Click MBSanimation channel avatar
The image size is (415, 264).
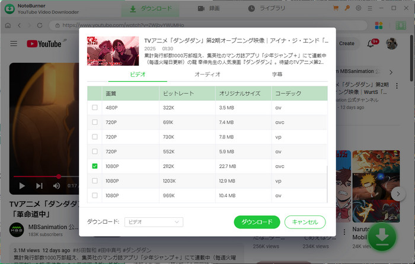(x=17, y=230)
